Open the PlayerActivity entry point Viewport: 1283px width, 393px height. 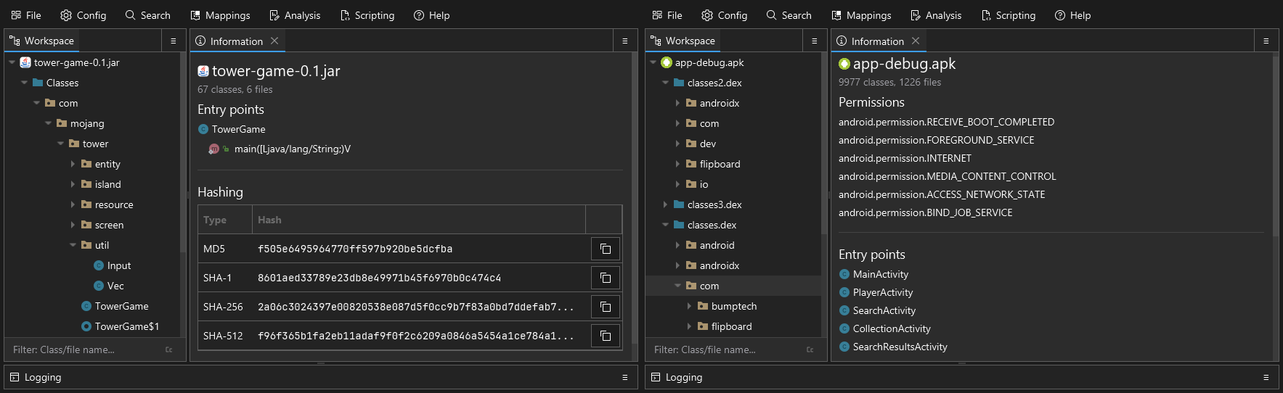coord(882,292)
